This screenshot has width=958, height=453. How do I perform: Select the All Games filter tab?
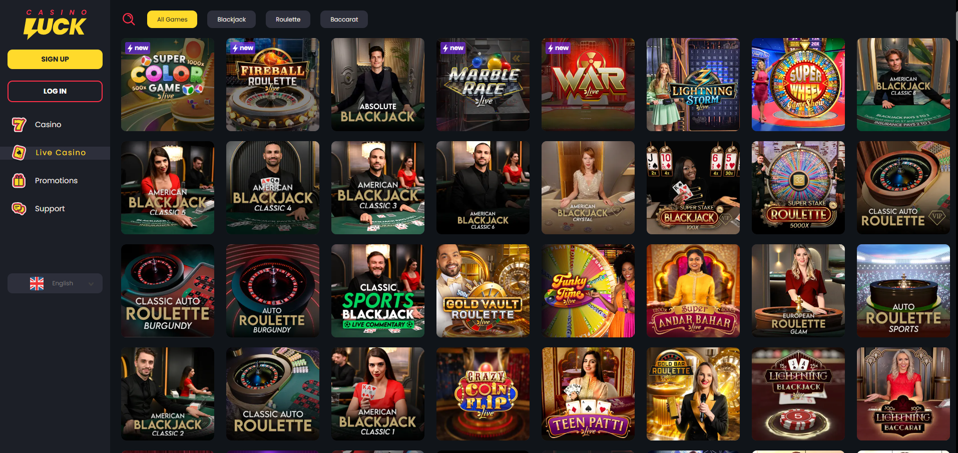click(x=172, y=20)
